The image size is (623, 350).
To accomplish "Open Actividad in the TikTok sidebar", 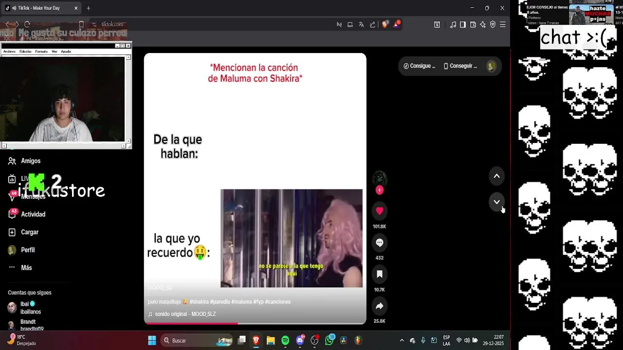I will (27, 214).
